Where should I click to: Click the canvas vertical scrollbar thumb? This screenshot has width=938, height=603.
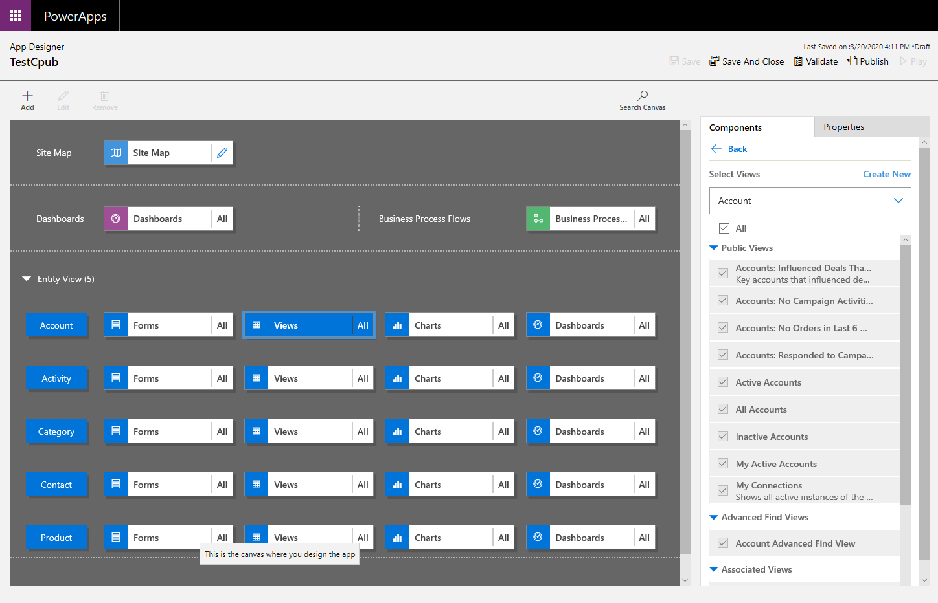click(685, 342)
